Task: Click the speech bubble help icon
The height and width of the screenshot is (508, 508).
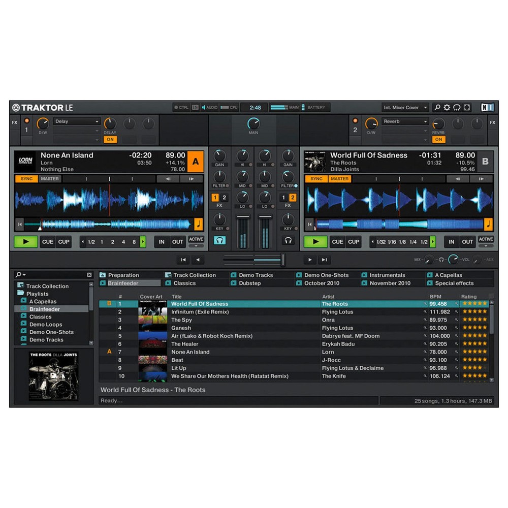Action: tap(457, 107)
